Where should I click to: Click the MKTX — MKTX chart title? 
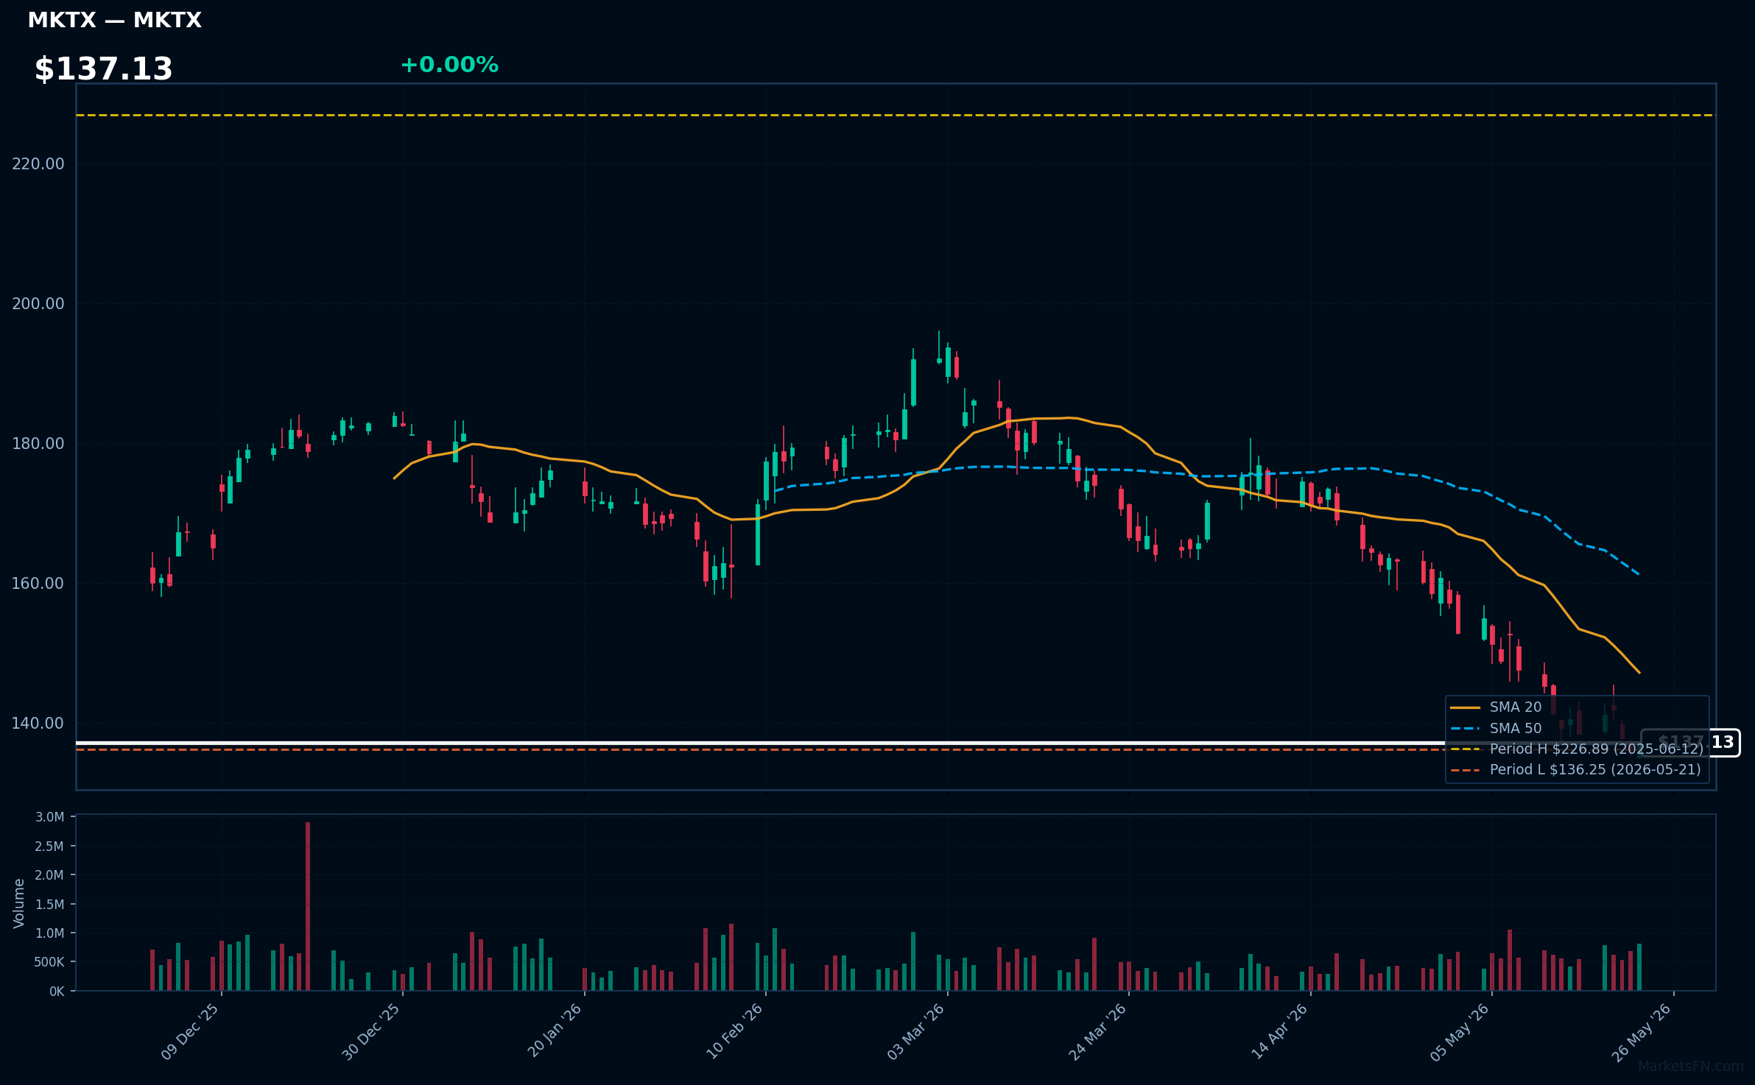[x=114, y=20]
